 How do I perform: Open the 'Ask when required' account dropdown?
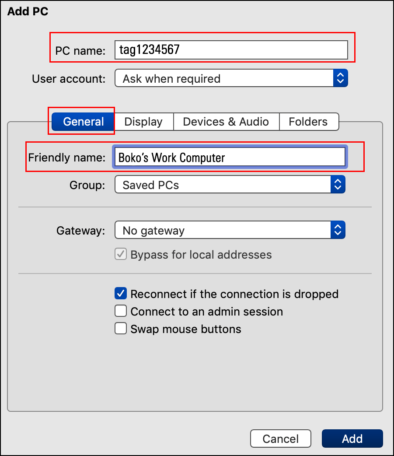click(x=224, y=79)
